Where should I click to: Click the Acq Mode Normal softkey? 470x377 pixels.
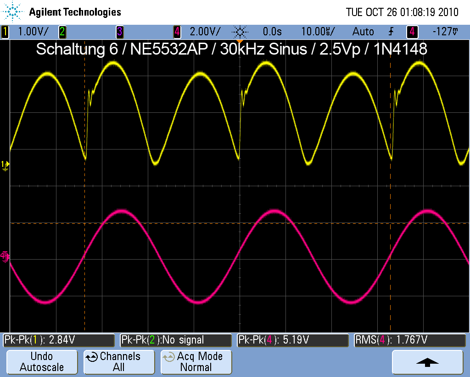click(196, 362)
